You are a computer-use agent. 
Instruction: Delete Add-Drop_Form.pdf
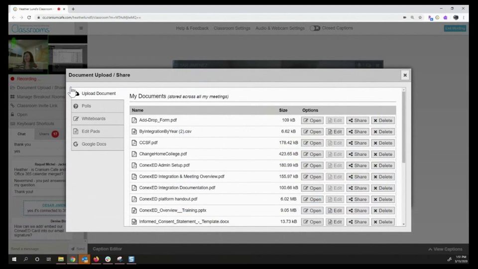(x=383, y=121)
